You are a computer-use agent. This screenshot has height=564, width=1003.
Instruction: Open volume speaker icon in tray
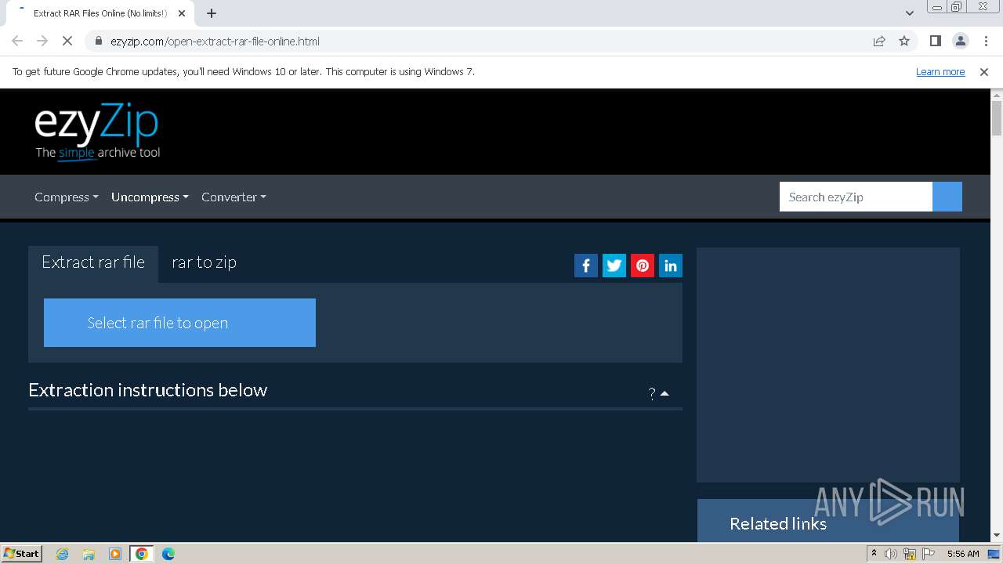(x=891, y=554)
